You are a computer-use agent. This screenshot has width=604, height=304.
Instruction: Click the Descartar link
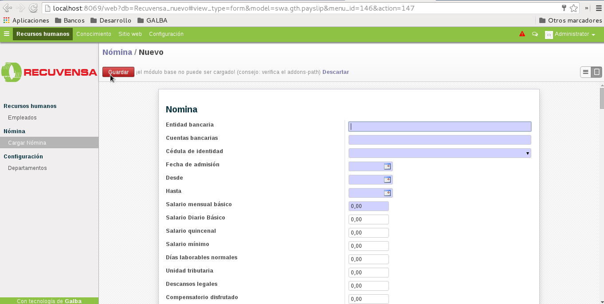click(x=335, y=72)
